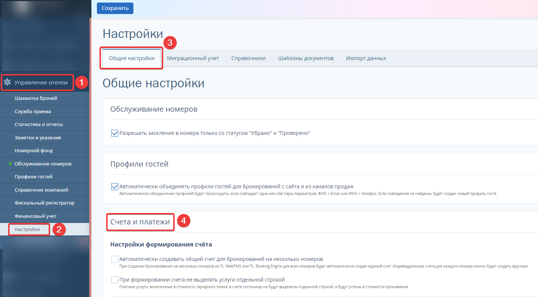Select Настройки in the sidebar menu
Viewport: 538px width, 297px height.
point(45,229)
